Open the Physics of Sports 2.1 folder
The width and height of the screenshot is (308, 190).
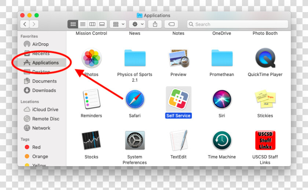(x=135, y=58)
